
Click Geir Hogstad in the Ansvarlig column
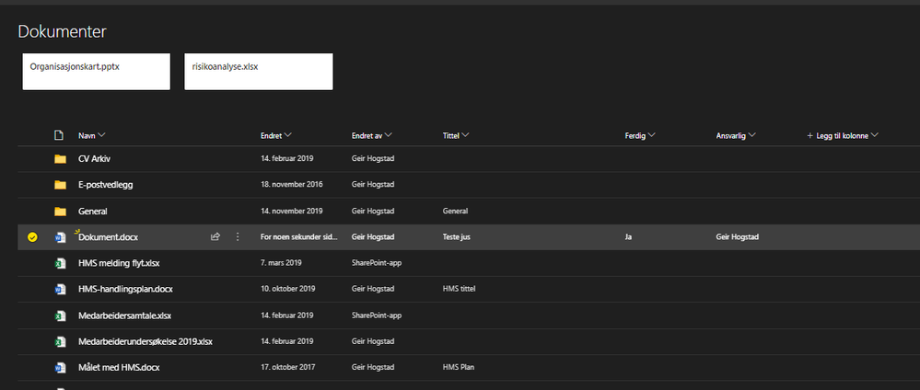coord(738,237)
